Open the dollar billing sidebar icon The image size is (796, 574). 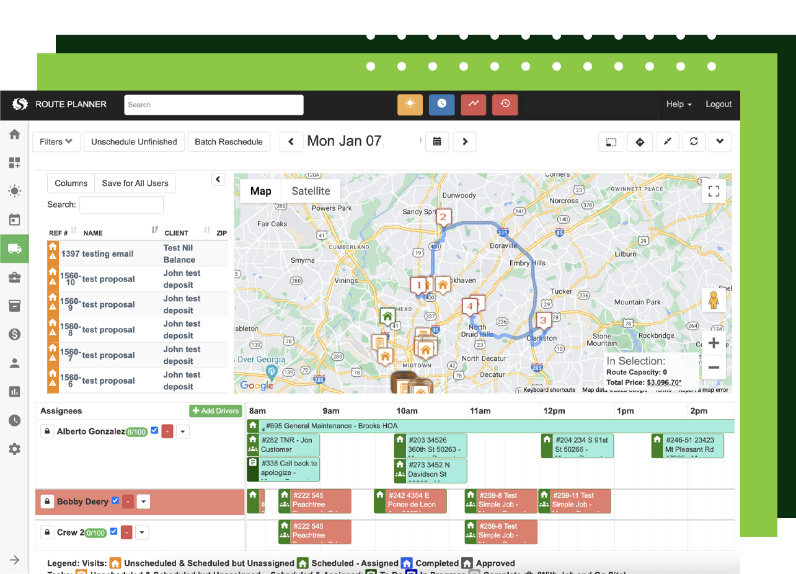14,334
